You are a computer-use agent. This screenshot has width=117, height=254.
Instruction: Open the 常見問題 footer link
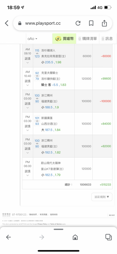point(43,214)
